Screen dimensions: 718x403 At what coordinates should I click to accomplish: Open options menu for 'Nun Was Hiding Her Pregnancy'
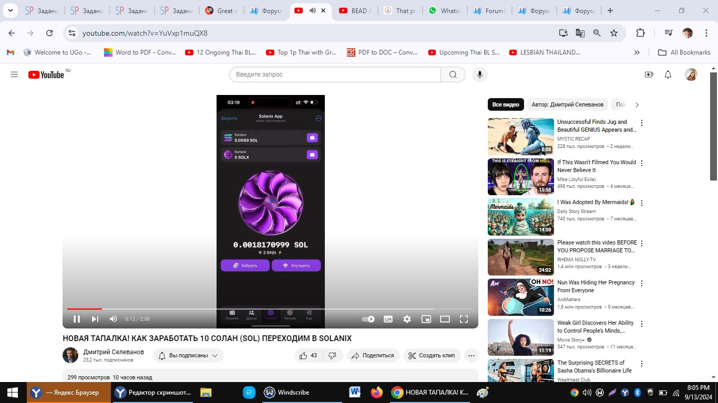tap(641, 283)
